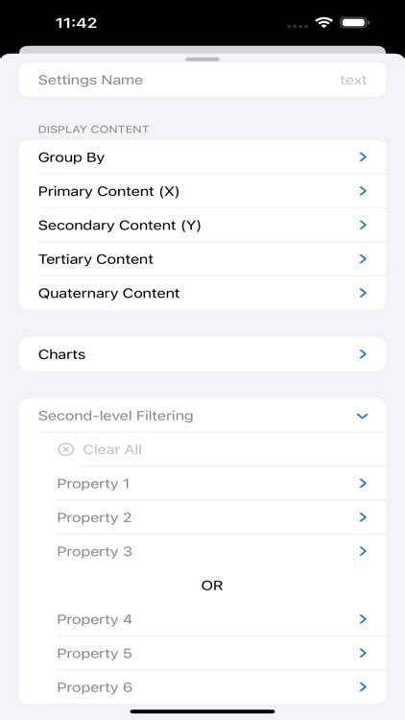Tap the OR separator between property groups
This screenshot has height=720, width=405.
212,586
